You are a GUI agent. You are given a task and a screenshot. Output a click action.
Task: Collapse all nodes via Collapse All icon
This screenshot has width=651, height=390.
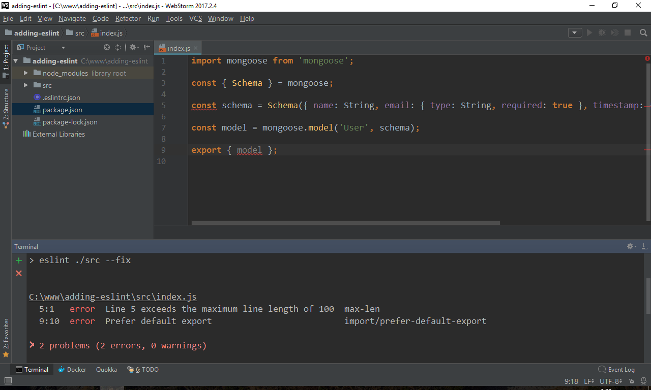pyautogui.click(x=117, y=47)
